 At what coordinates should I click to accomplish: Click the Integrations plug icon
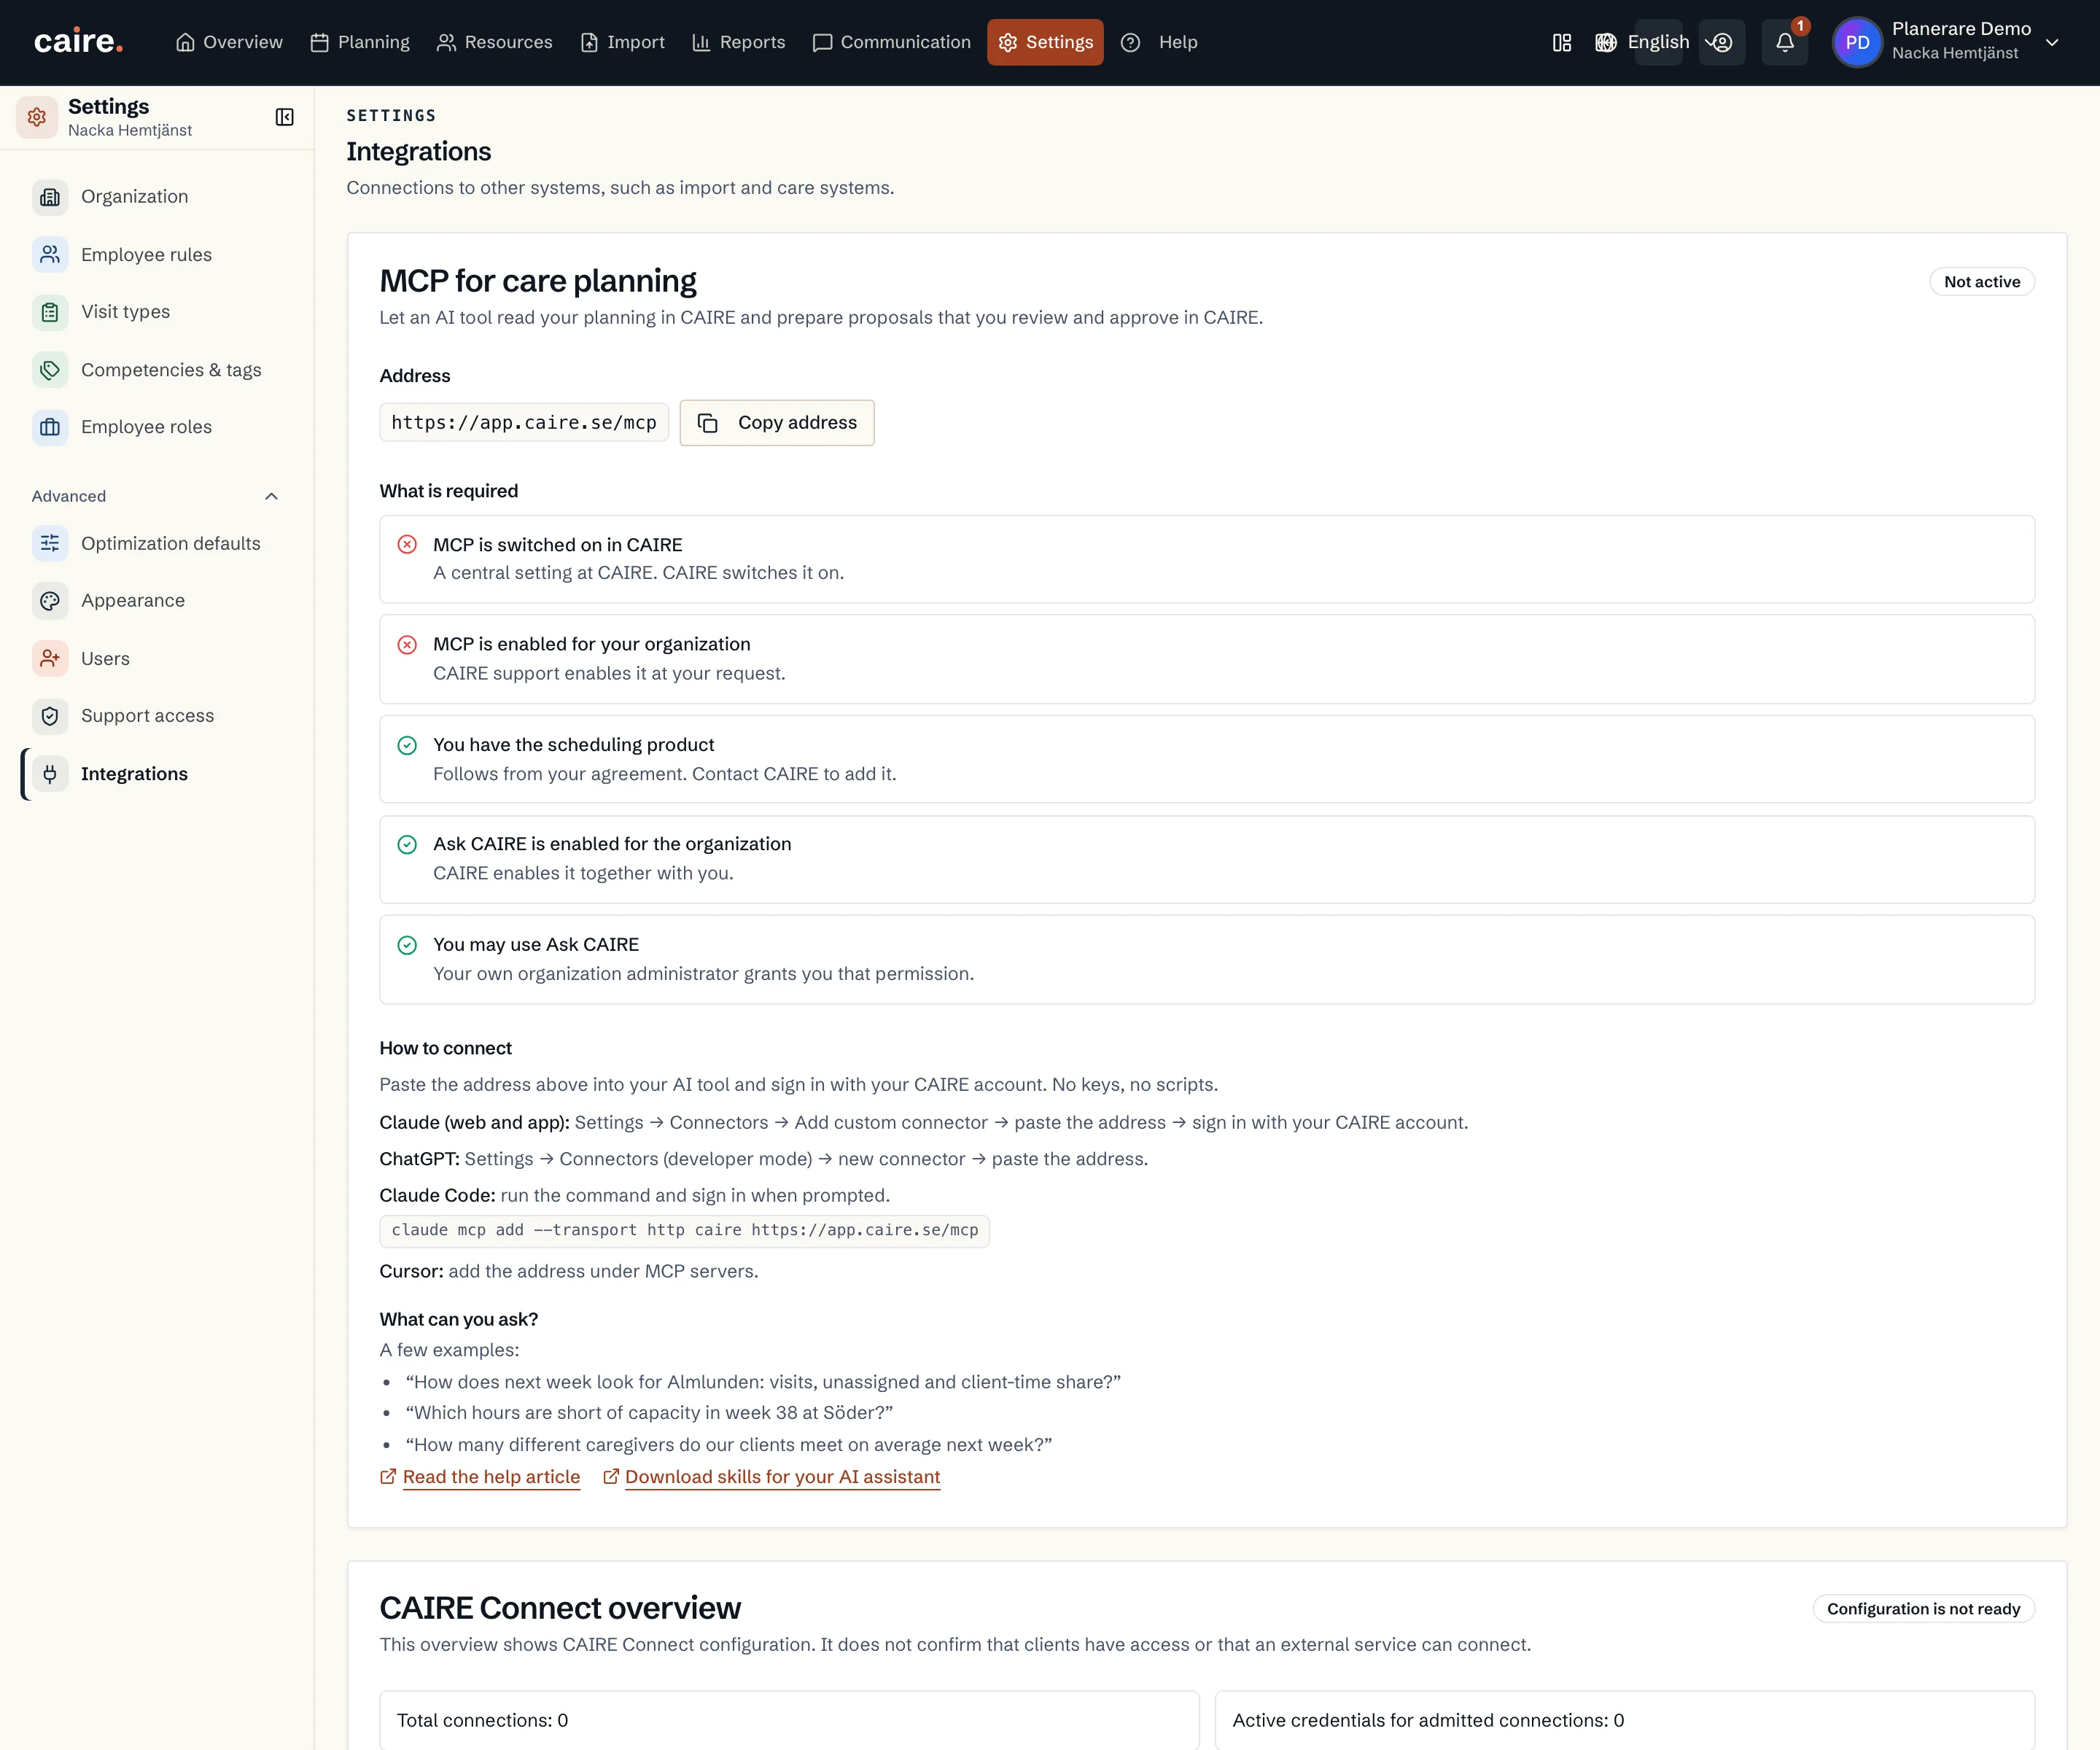50,774
